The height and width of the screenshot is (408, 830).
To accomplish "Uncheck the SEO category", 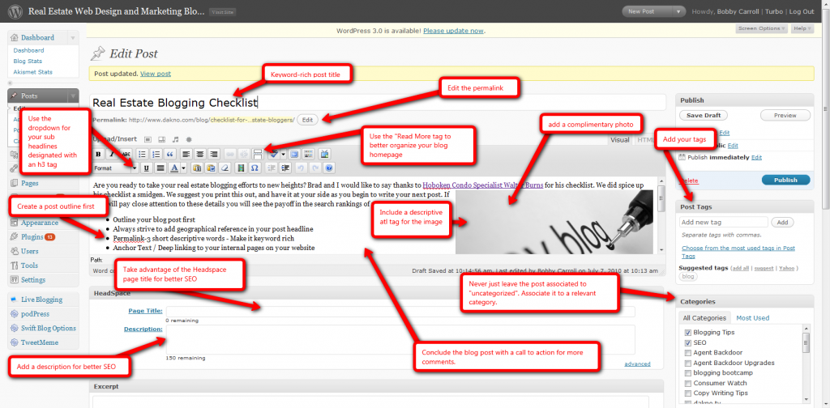I will pos(687,342).
